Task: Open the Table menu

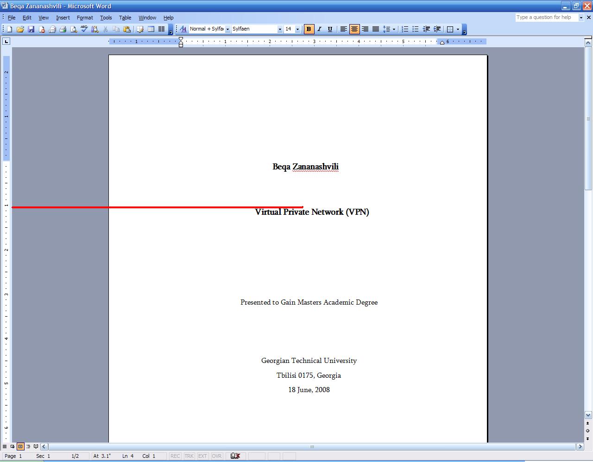Action: (x=125, y=18)
